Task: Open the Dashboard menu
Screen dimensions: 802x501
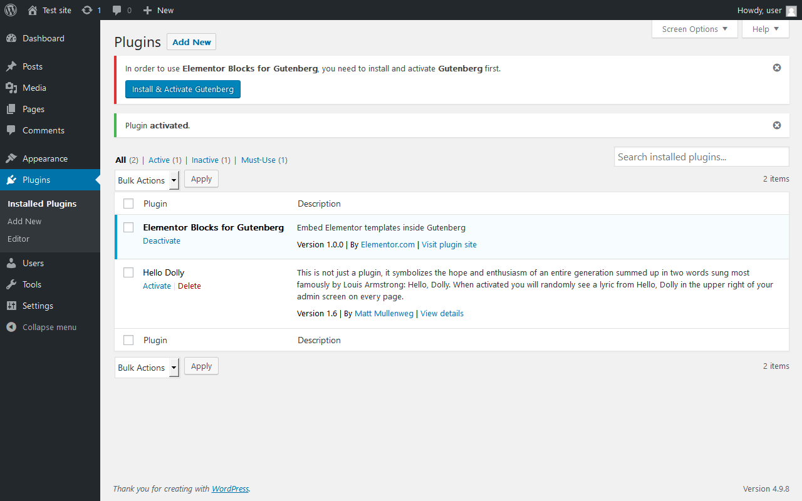Action: point(50,38)
